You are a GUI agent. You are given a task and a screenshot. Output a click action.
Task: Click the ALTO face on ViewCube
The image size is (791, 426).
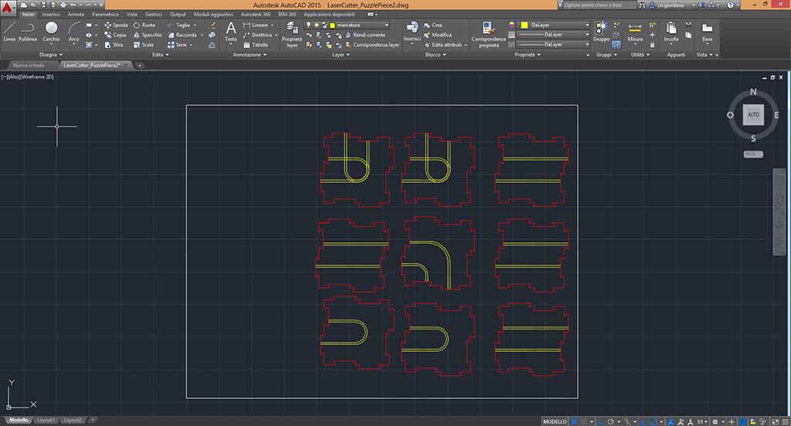[753, 115]
